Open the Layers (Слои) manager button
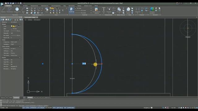Image resolution: width=198 pixels, height=111 pixels. click(47, 10)
